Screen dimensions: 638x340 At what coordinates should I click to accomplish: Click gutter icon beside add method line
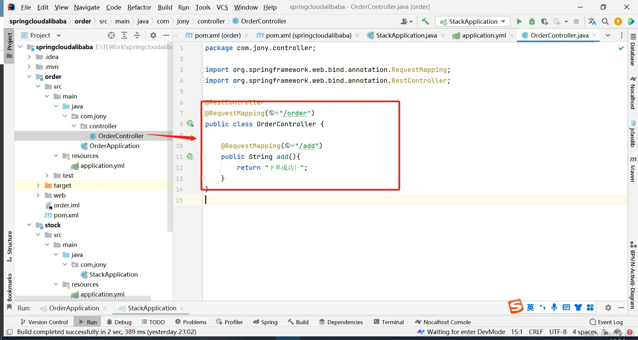tap(190, 157)
